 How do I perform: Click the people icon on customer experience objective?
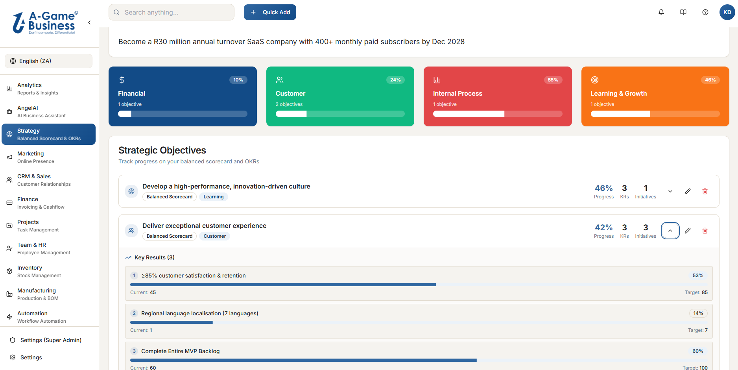(x=131, y=231)
